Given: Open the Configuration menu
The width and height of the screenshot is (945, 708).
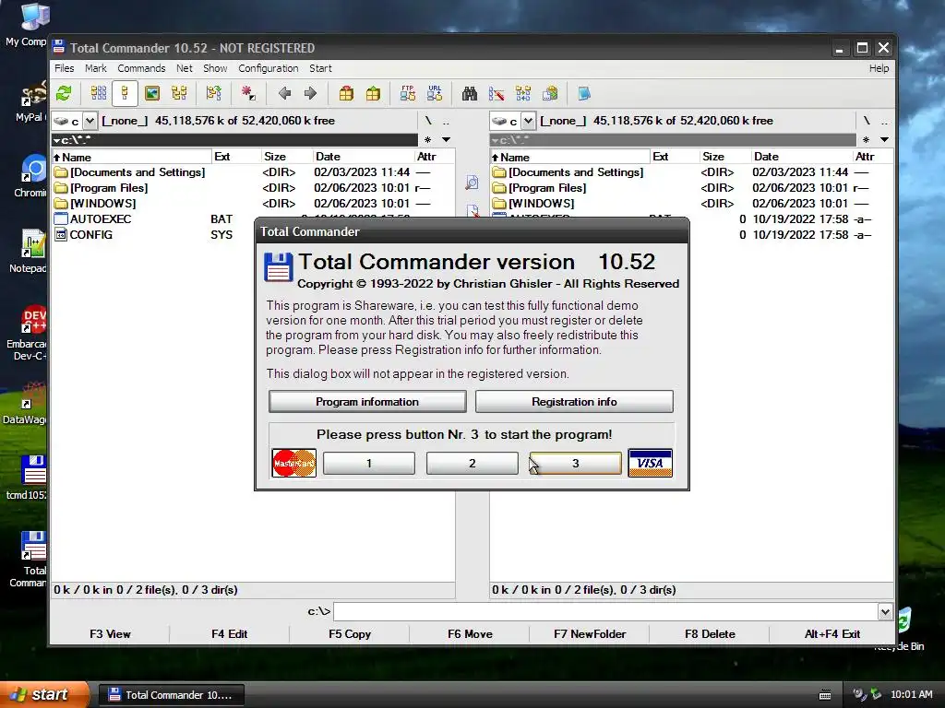Looking at the screenshot, I should [x=269, y=68].
